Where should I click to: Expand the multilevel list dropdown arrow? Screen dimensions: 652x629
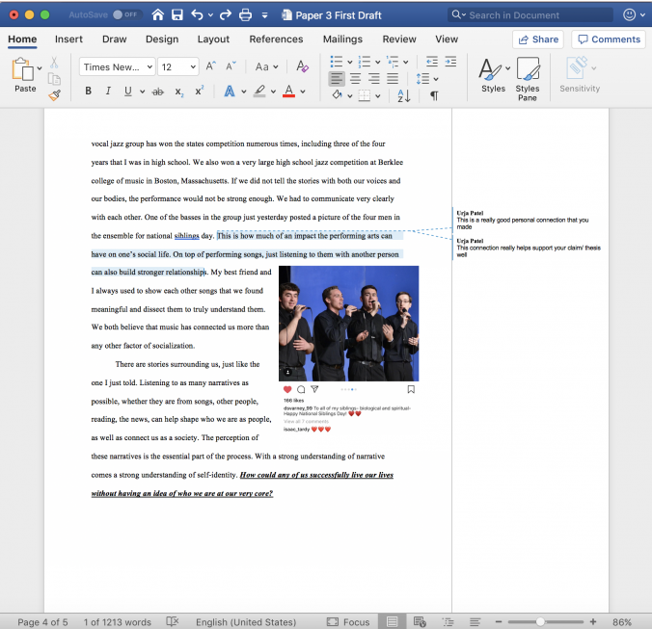click(405, 63)
